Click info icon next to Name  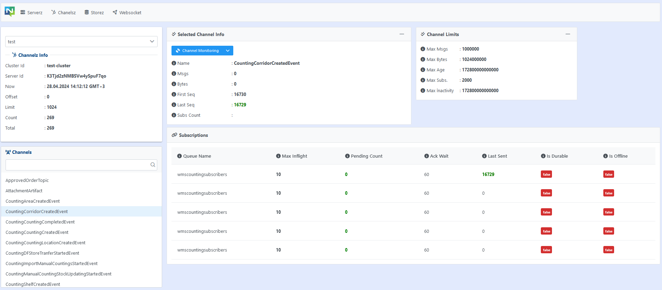174,63
